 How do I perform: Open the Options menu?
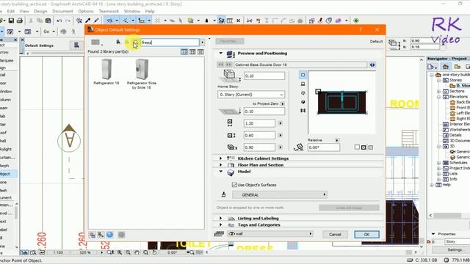(86, 12)
